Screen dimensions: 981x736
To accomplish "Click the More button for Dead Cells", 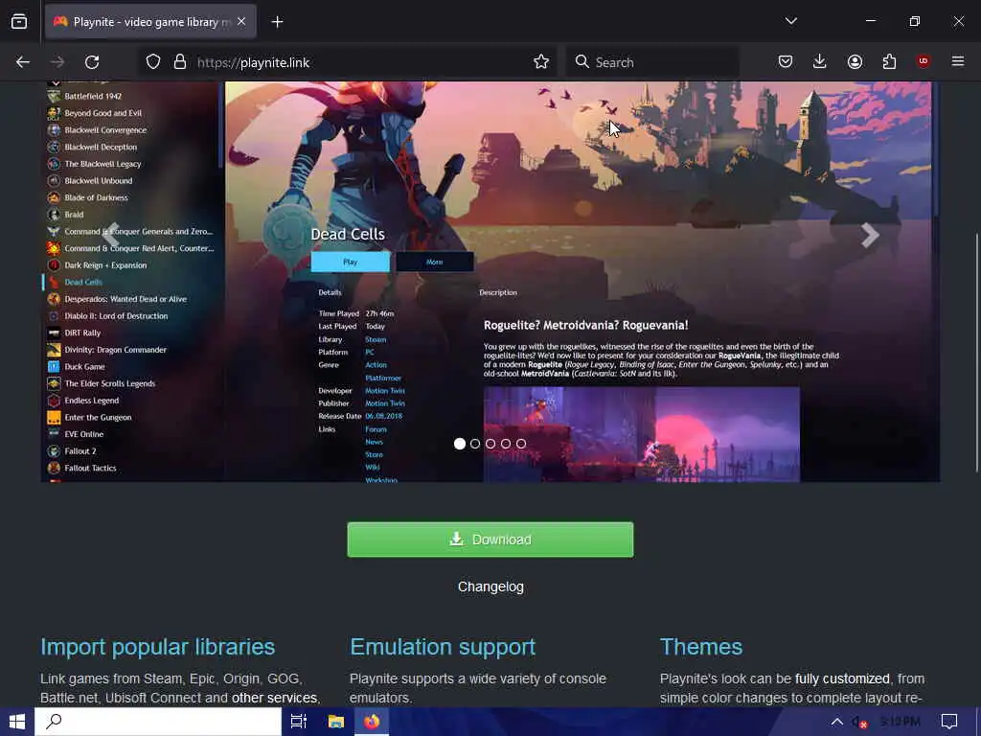I will (435, 263).
